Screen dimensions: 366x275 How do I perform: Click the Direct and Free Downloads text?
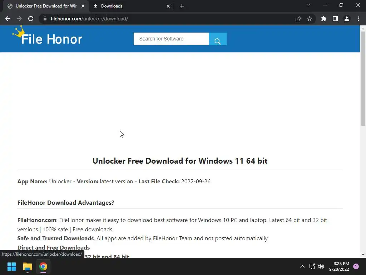54,247
